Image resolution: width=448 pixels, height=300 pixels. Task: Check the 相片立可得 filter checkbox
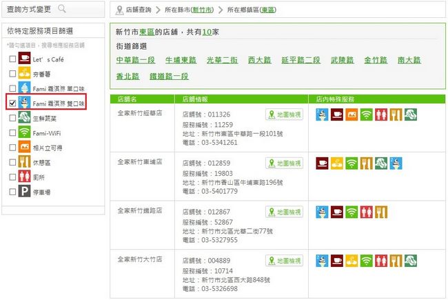point(12,148)
